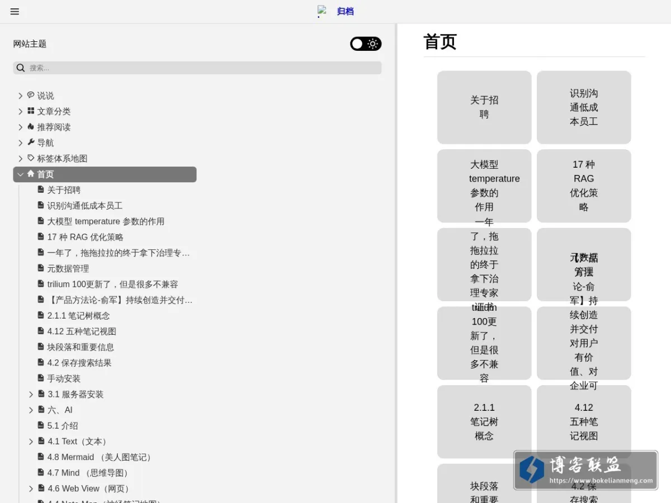Click the note icon beside 5.1 介绍

click(41, 425)
